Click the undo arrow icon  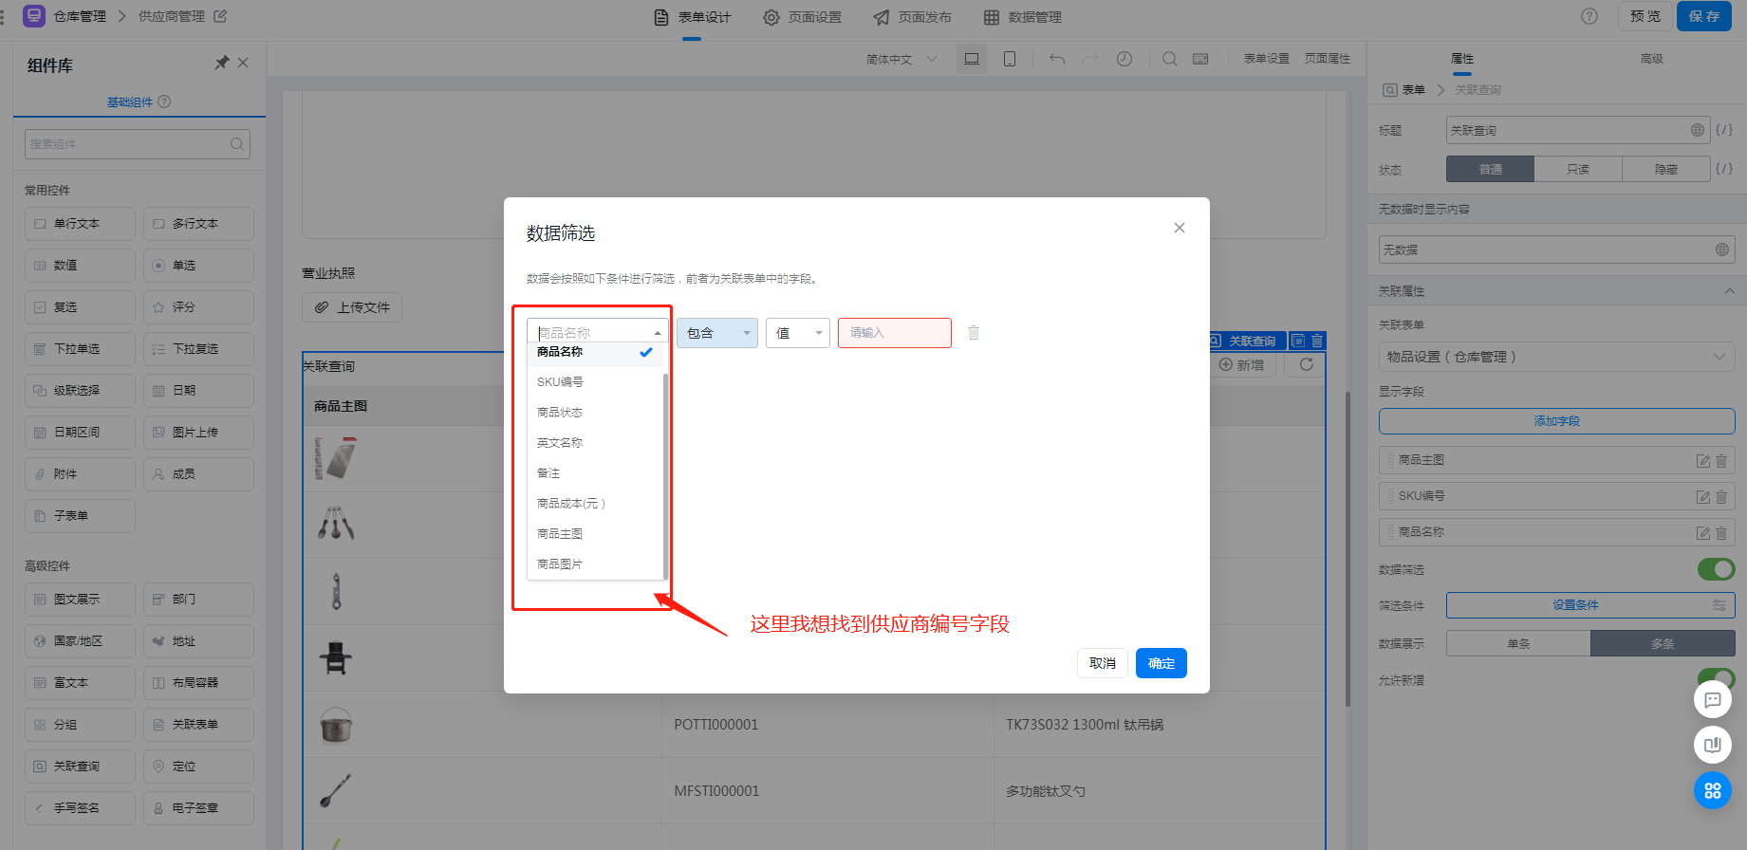1057,59
